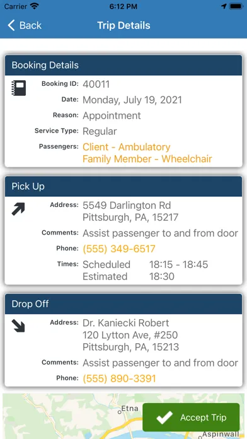Select the Booking Details section header

[x=123, y=65]
